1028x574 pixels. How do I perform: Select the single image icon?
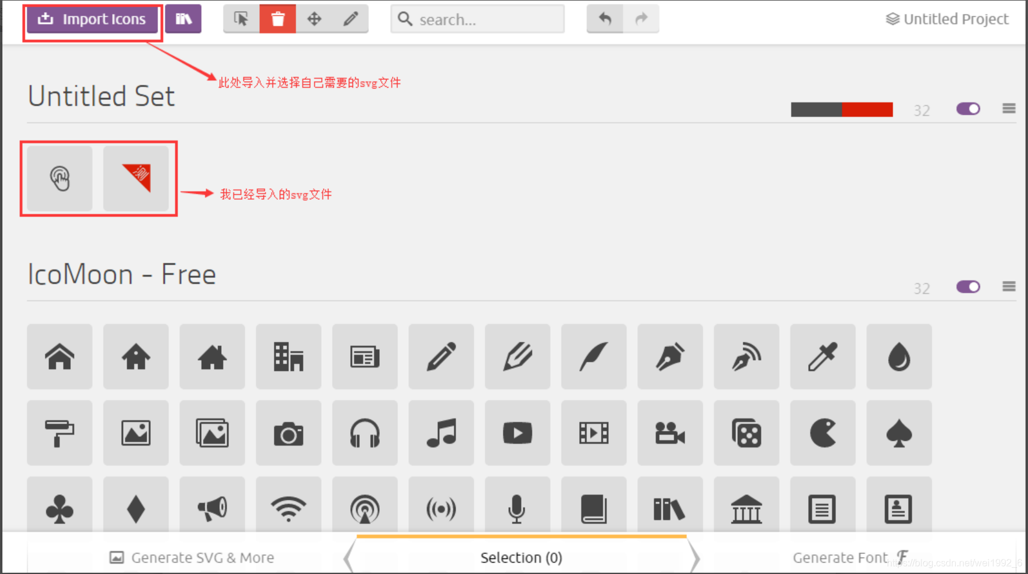[x=136, y=433]
